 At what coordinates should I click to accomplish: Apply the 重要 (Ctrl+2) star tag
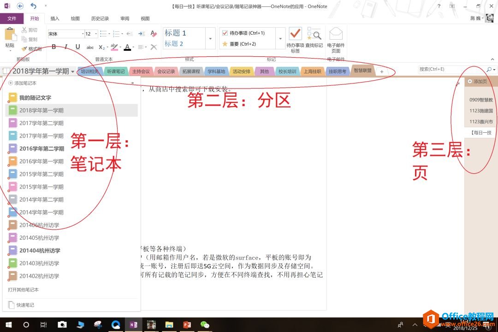(225, 44)
